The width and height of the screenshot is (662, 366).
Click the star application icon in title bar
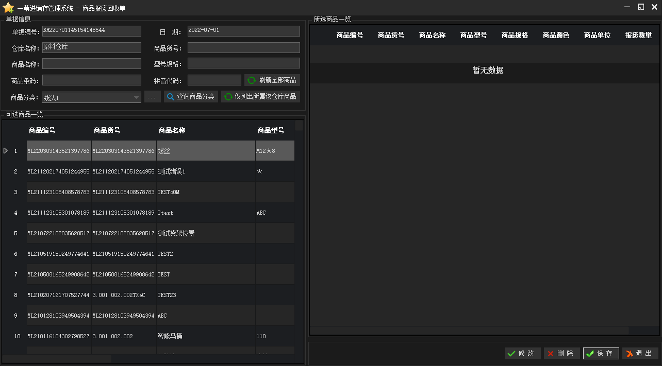[x=8, y=8]
